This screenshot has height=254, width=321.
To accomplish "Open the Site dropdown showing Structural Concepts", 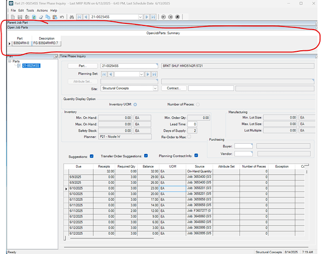I will 155,88.
